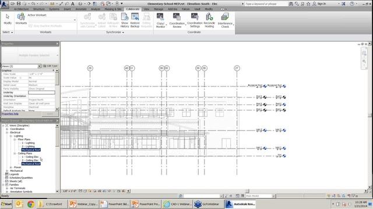Click the Underlay value field in Properties
Screen dimensions: 373x209
[x=41, y=92]
